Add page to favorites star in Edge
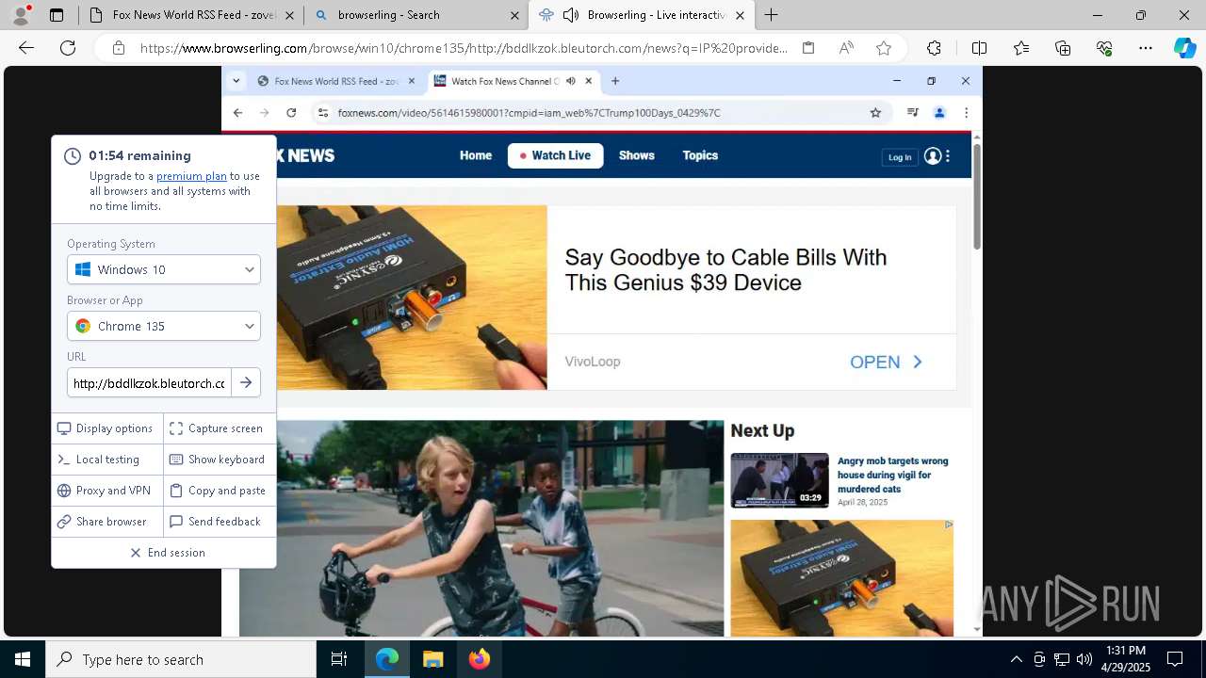The height and width of the screenshot is (678, 1206). [x=884, y=48]
